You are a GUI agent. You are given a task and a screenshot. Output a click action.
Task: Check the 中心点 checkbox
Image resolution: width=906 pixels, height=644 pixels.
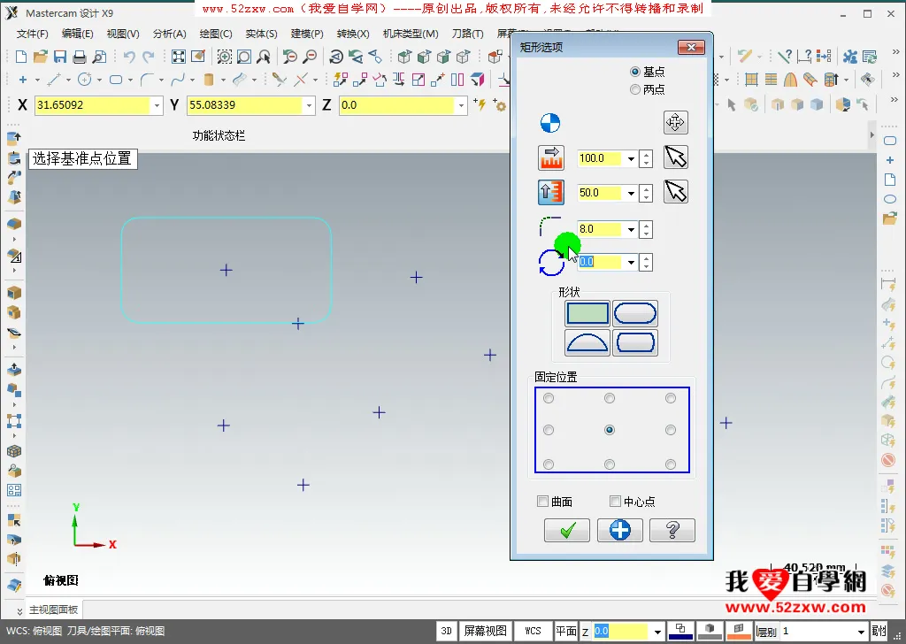pos(616,502)
